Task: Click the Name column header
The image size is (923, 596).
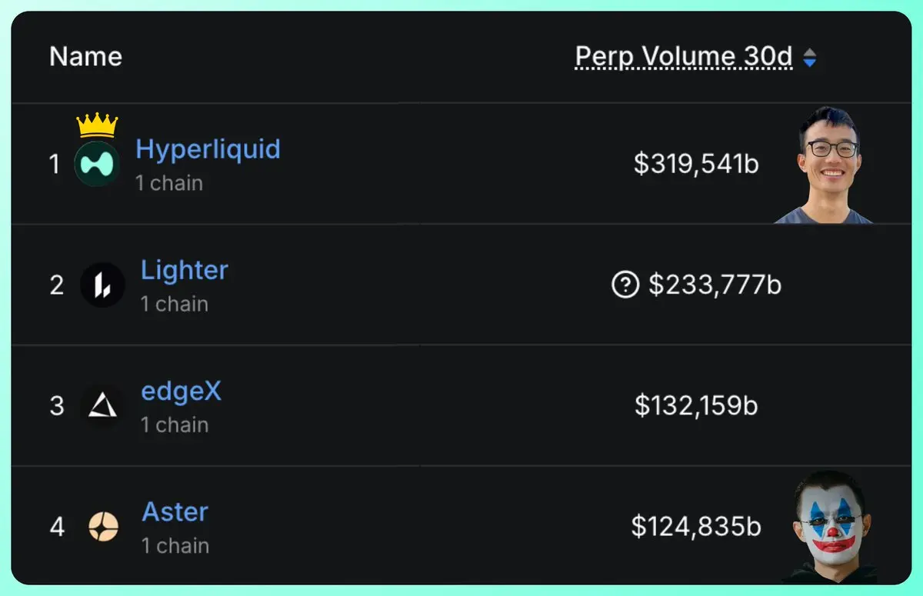Action: point(85,57)
